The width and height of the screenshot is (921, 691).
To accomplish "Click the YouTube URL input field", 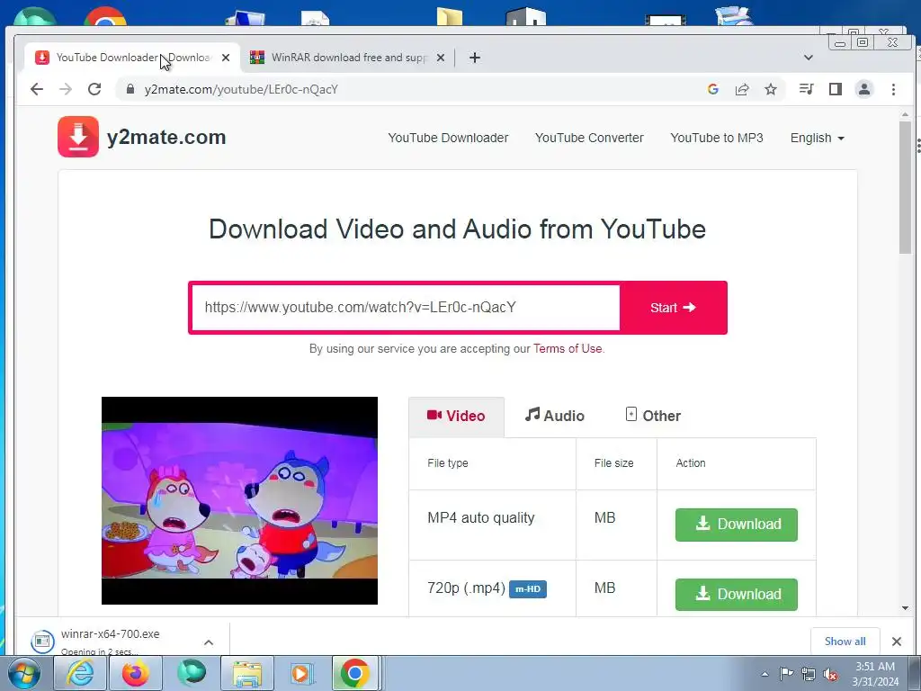I will pos(406,308).
